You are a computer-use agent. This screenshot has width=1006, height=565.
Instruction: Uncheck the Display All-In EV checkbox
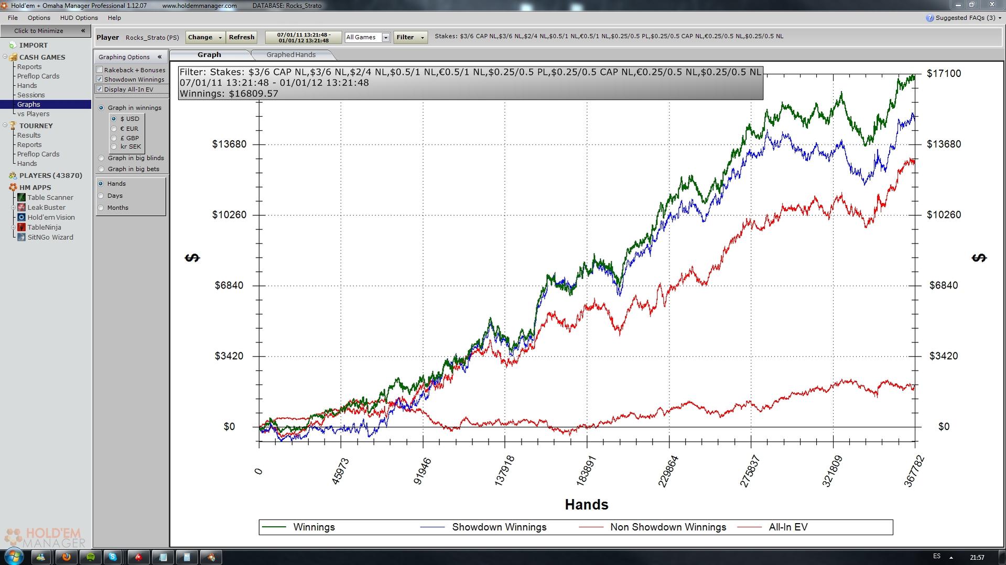[x=99, y=89]
